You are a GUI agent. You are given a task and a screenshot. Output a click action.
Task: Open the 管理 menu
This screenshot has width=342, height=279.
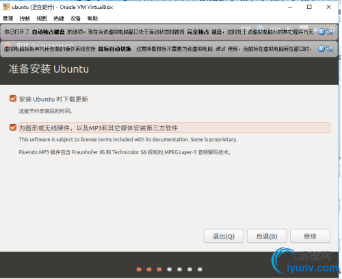click(x=8, y=19)
